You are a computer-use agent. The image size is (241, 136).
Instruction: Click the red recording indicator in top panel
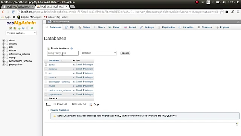[197, 2]
